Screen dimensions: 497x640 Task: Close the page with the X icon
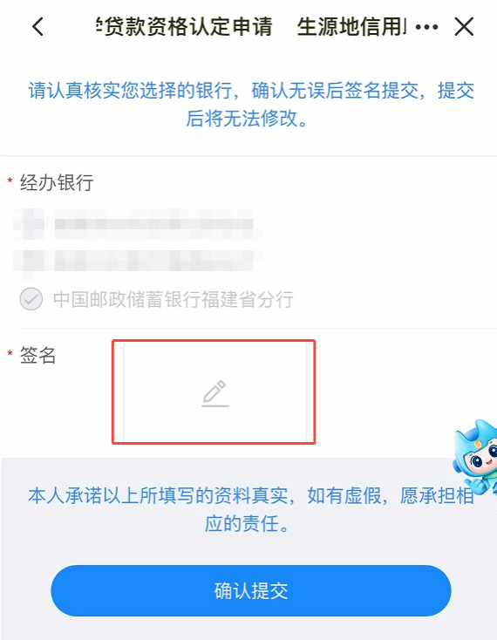(x=464, y=27)
